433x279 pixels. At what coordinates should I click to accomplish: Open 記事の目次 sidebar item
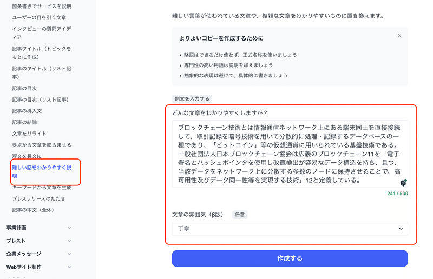(24, 88)
